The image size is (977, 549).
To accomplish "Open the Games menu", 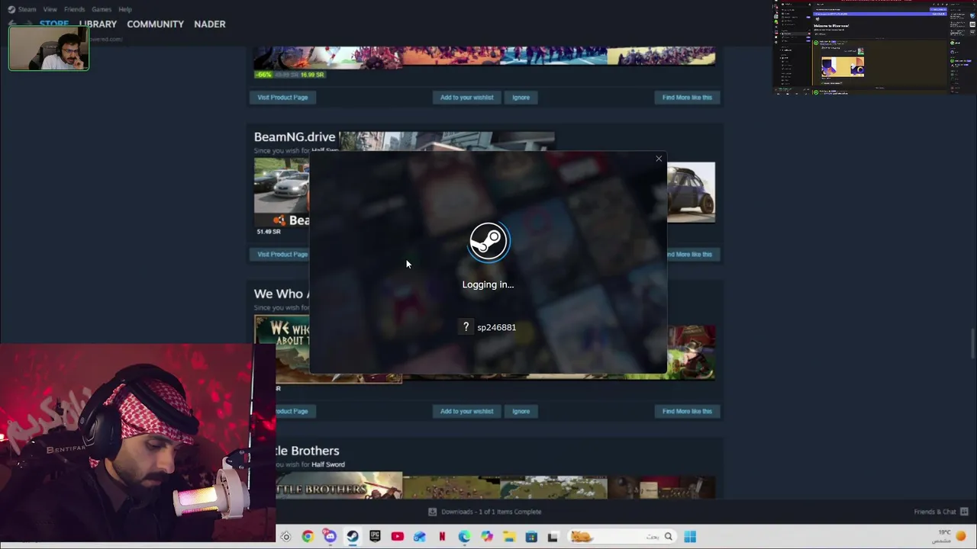I will [102, 9].
